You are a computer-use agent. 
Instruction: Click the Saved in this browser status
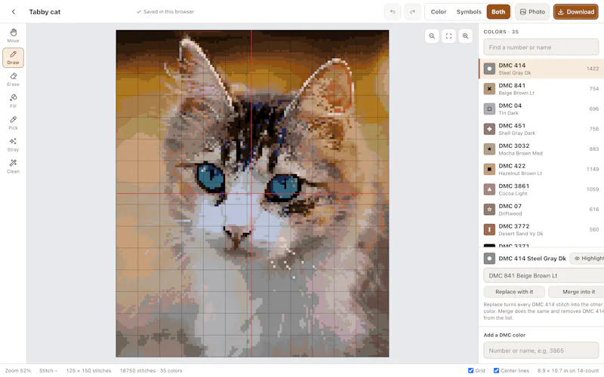coord(165,12)
